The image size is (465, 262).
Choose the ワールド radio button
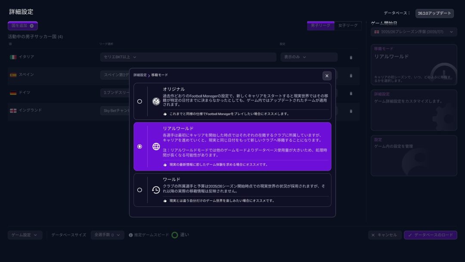tap(139, 190)
